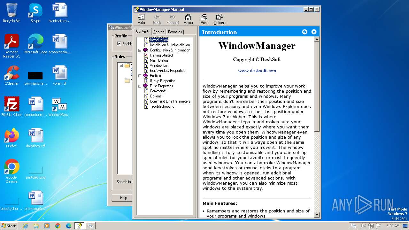Open the Getting Started topic
This screenshot has height=230, width=409.
click(x=161, y=55)
